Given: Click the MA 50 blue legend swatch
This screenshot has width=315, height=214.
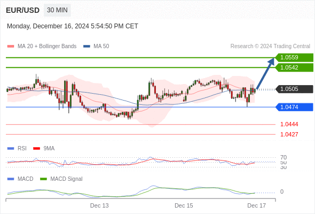Looking at the screenshot, I should pyautogui.click(x=86, y=47).
